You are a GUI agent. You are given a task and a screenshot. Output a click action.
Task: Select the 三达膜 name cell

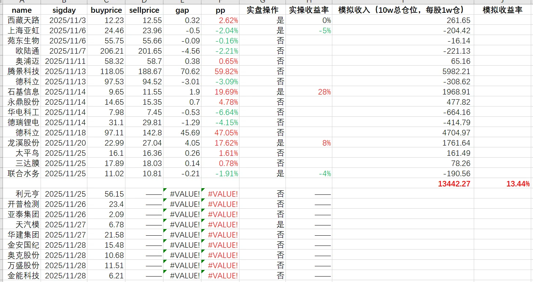(22, 163)
